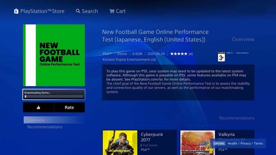Click the five-star rating display
This screenshot has height=155, width=276.
point(179,54)
